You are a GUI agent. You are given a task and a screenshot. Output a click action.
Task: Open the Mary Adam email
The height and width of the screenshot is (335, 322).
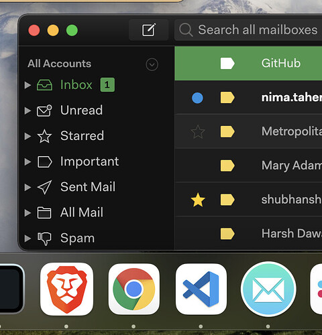coord(248,165)
